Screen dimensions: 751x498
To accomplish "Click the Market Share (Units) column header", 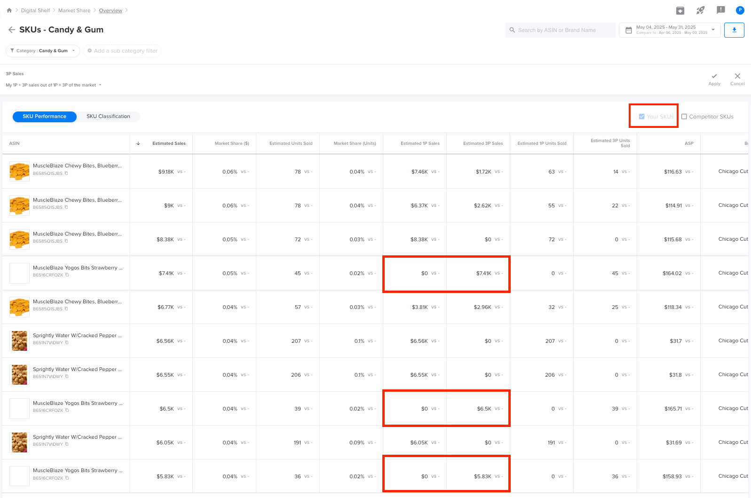I will pos(355,143).
